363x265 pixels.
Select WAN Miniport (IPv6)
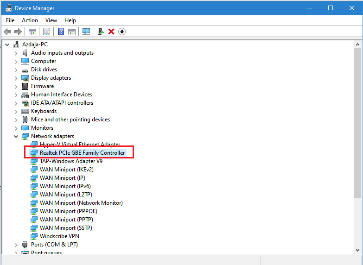(x=65, y=186)
